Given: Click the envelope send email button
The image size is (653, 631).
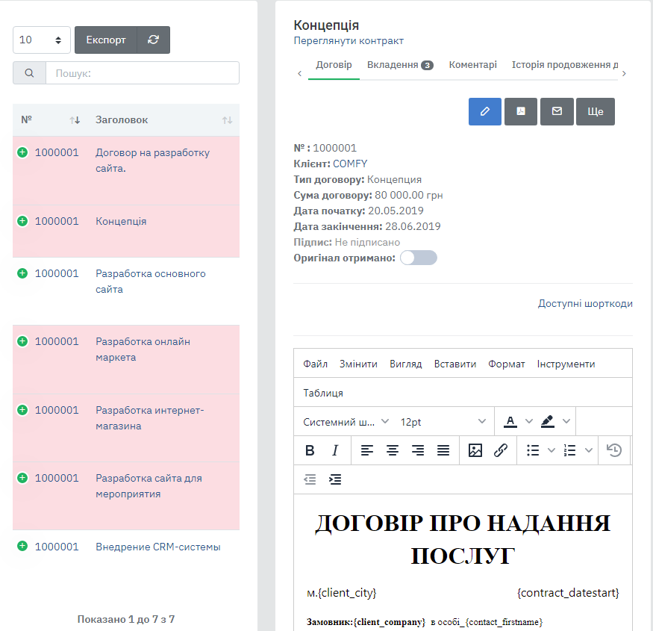Looking at the screenshot, I should coord(557,111).
